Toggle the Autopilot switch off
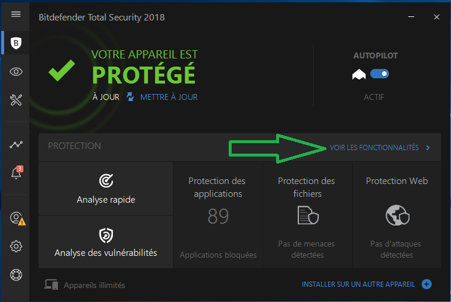Screen dimensions: 451x302 coord(380,74)
